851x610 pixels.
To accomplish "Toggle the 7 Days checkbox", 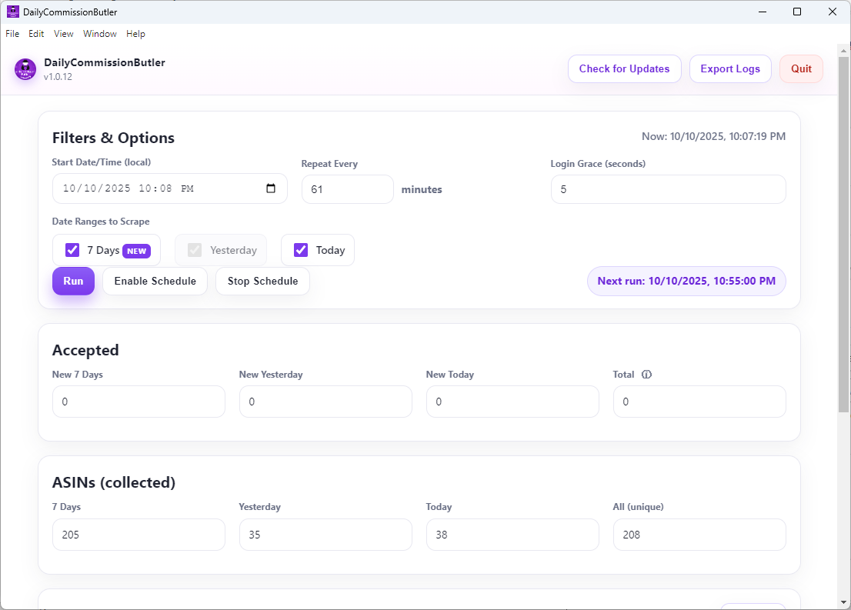I will point(72,250).
